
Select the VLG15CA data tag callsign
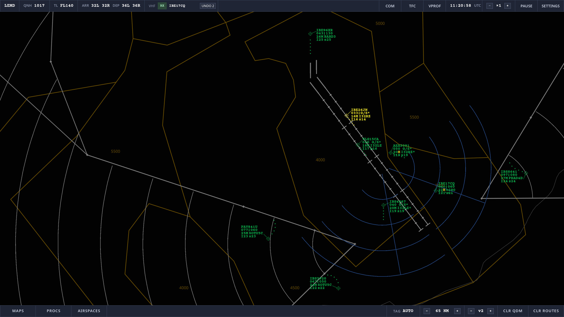(370, 139)
